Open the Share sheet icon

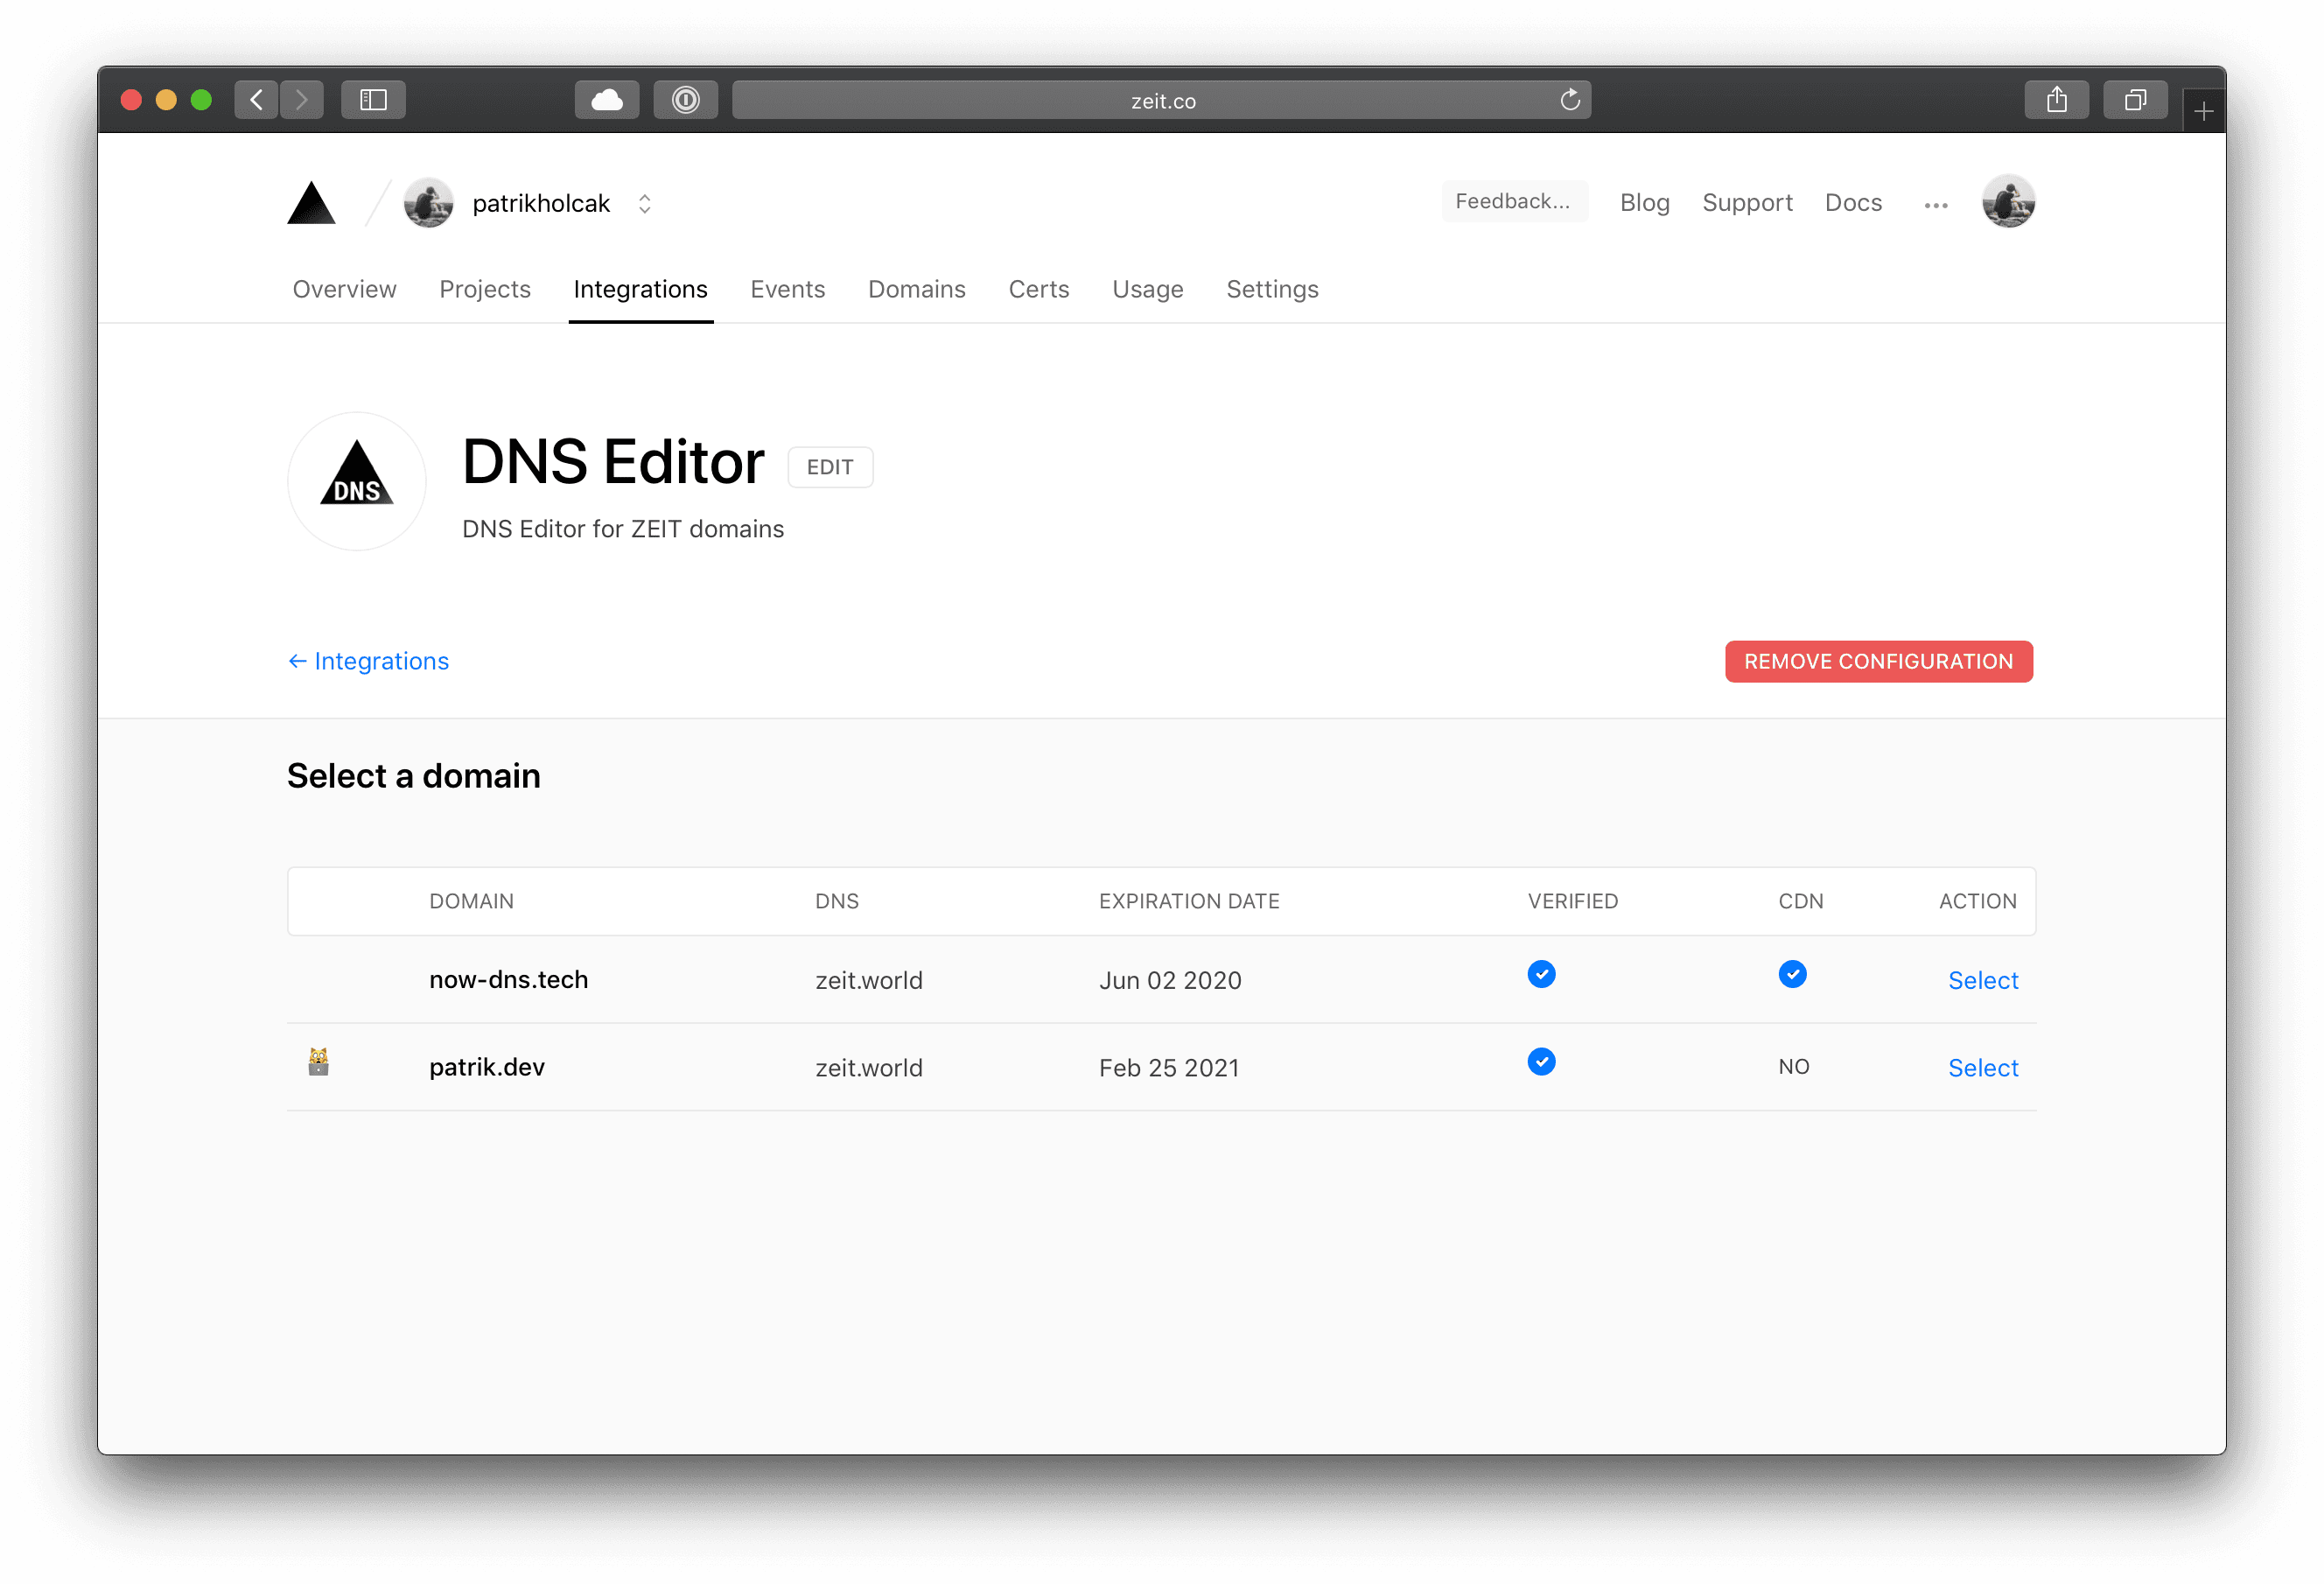(x=2056, y=100)
